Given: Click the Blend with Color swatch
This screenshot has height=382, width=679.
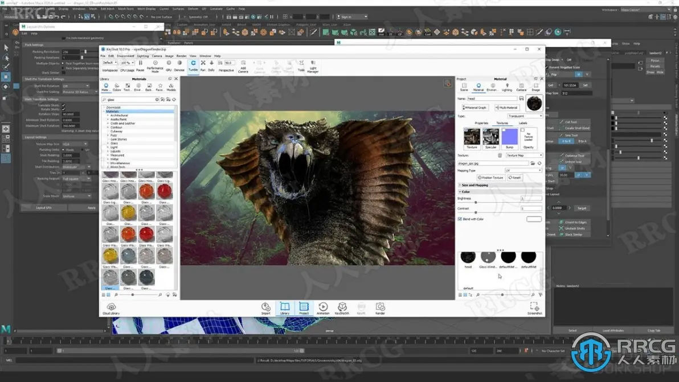Looking at the screenshot, I should (x=534, y=219).
